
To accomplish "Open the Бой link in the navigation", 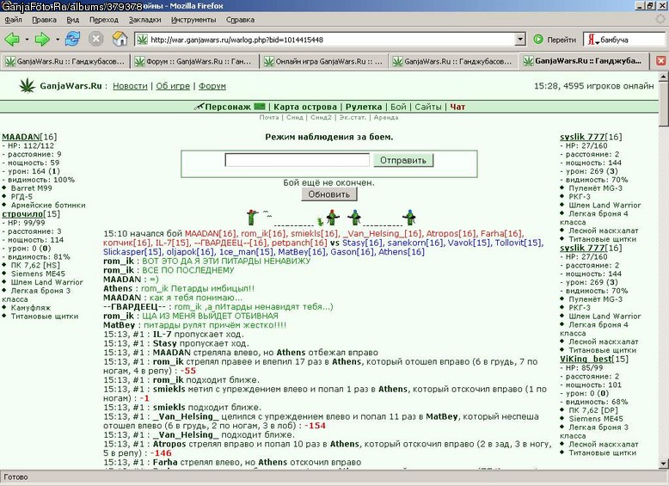I will (398, 108).
